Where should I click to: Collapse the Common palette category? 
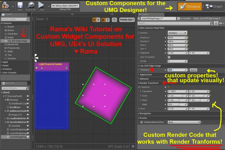(1, 23)
